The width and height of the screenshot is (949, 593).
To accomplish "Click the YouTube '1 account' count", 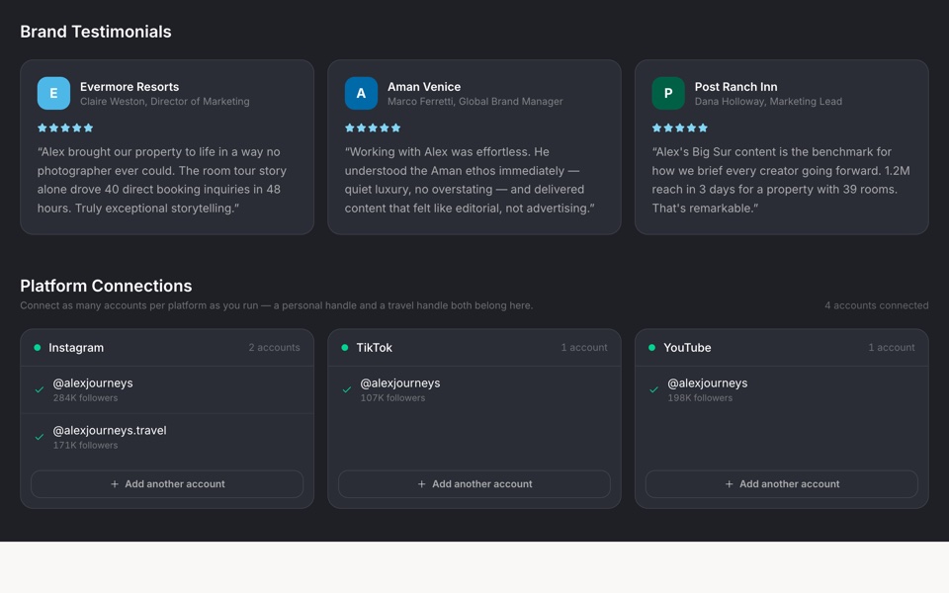I will (x=892, y=347).
